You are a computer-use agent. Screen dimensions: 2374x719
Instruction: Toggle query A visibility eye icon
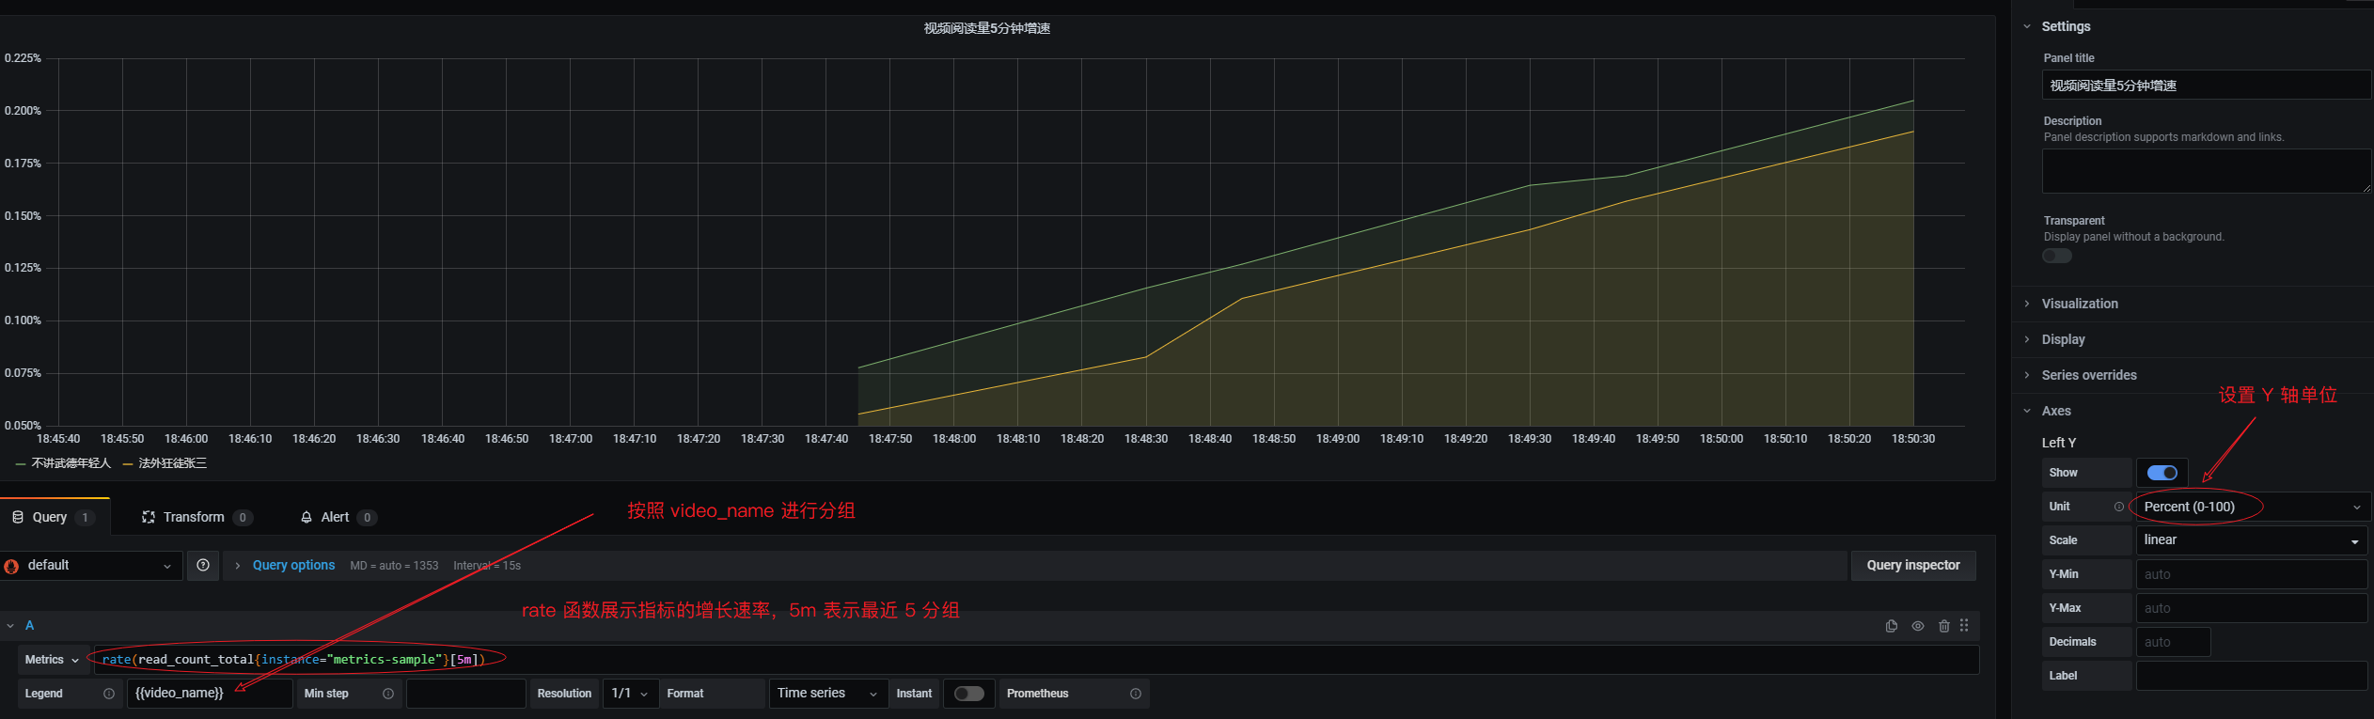pos(1917,626)
